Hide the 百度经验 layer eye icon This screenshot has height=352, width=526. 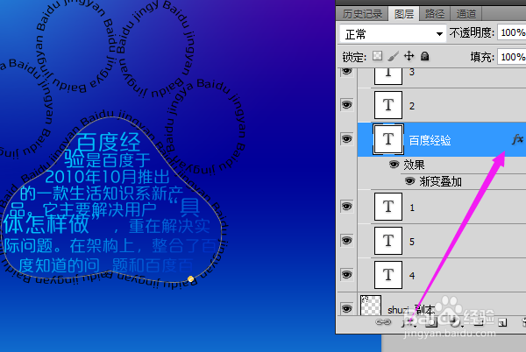347,139
